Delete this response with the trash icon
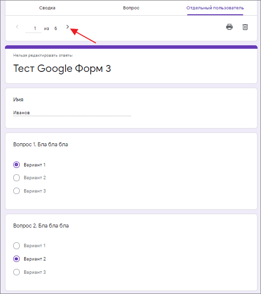The height and width of the screenshot is (294, 261). (245, 27)
